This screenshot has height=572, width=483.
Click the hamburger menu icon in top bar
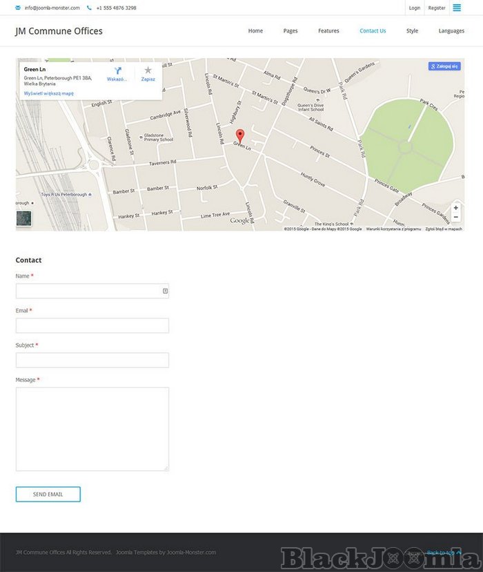tap(457, 8)
